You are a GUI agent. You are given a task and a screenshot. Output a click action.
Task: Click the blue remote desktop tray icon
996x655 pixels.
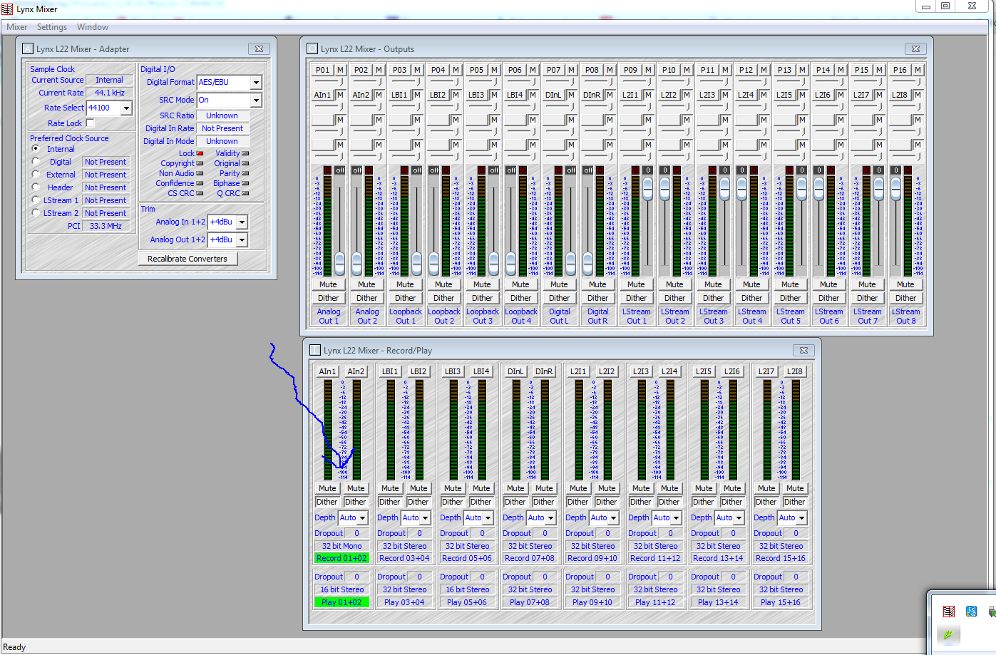971,612
